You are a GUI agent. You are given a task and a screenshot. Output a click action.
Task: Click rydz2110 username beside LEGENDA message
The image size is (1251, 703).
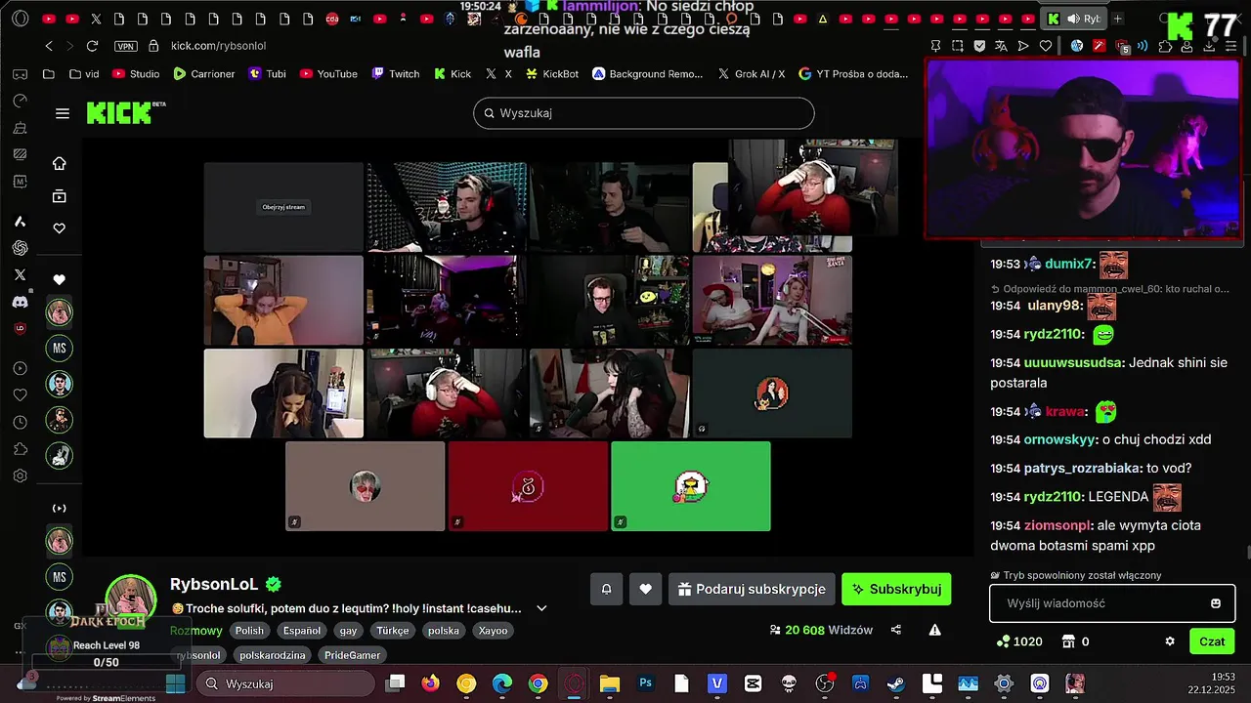click(1053, 497)
